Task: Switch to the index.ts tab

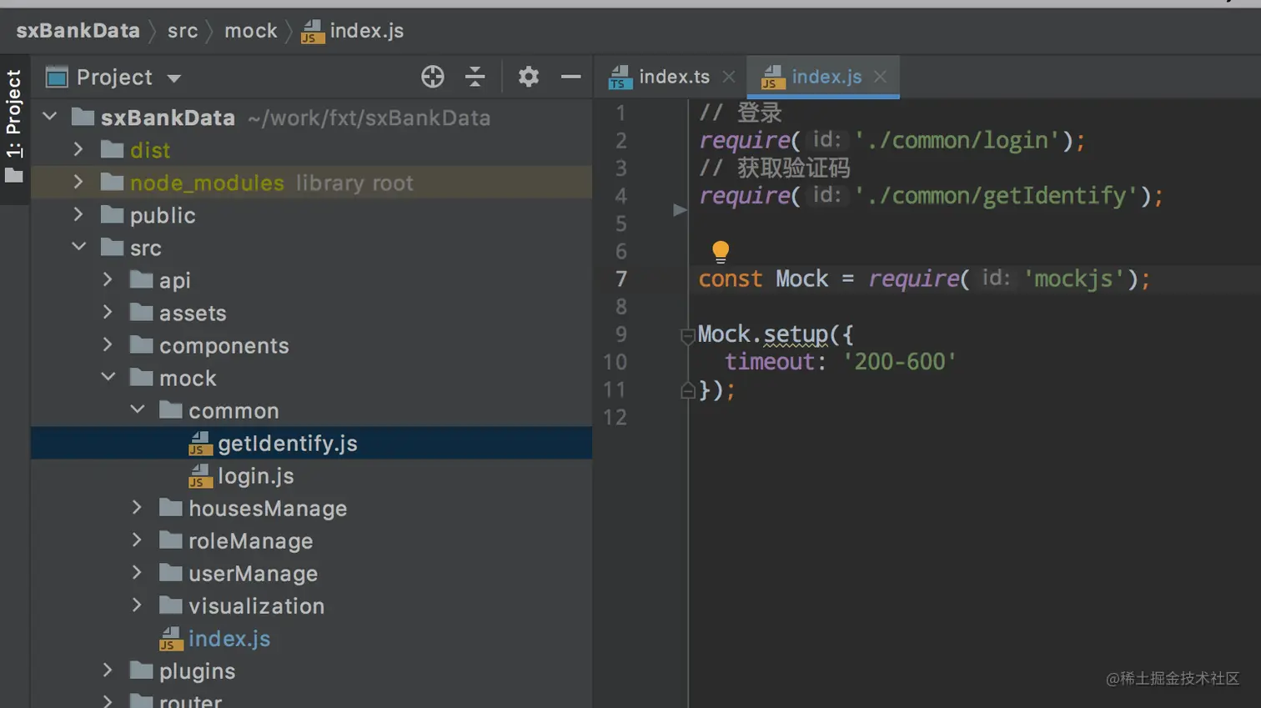Action: click(x=673, y=77)
